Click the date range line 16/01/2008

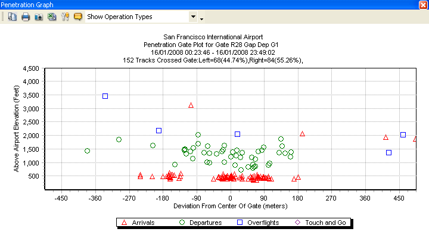point(213,52)
